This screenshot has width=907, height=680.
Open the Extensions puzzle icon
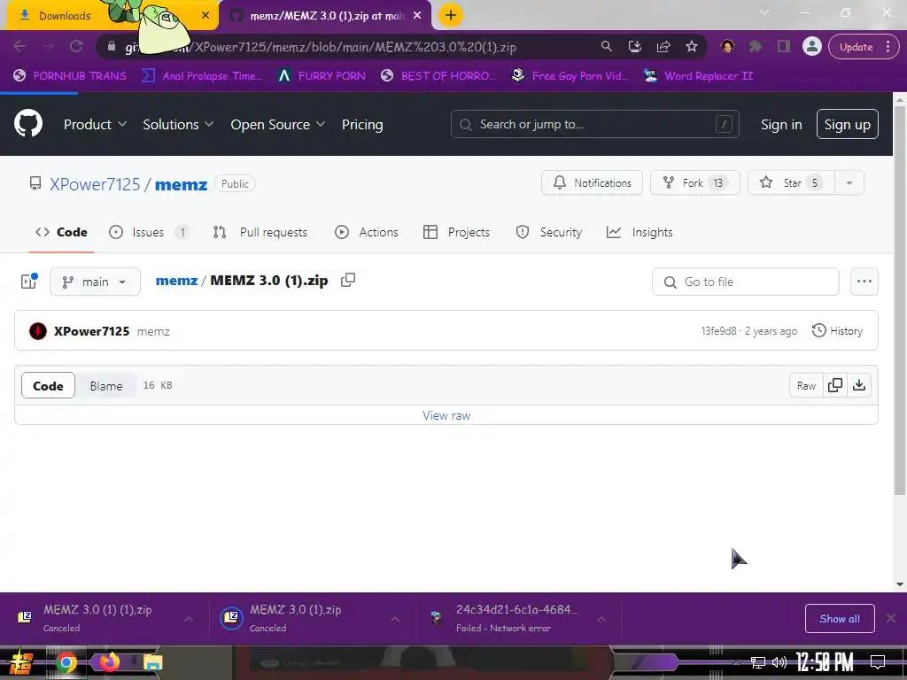[x=755, y=46]
